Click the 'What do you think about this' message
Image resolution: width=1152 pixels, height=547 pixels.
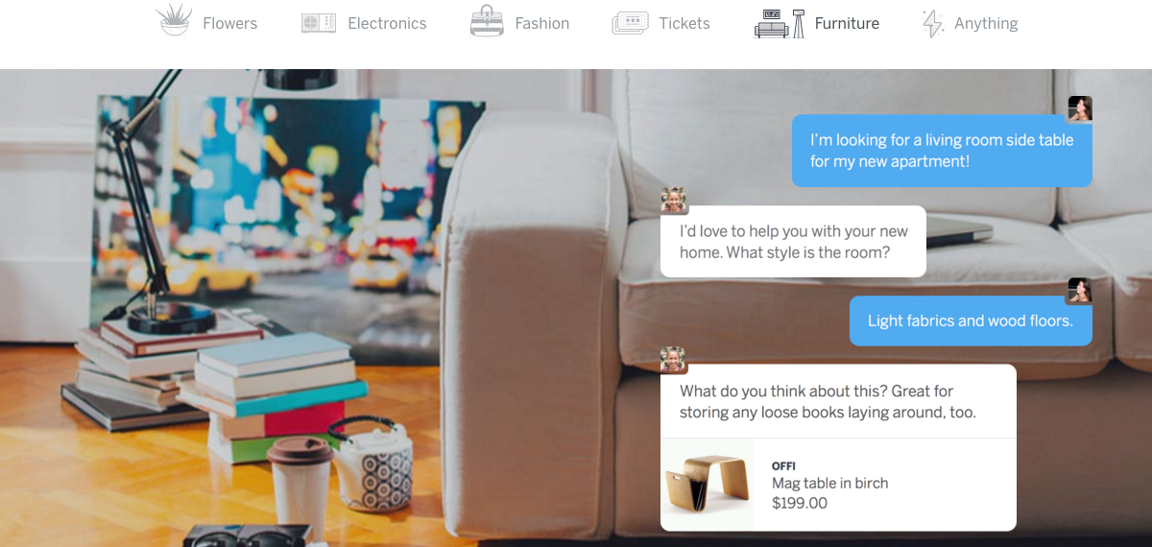pos(838,401)
